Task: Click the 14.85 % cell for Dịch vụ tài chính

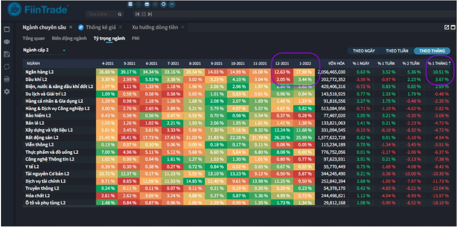Action: pos(195,181)
